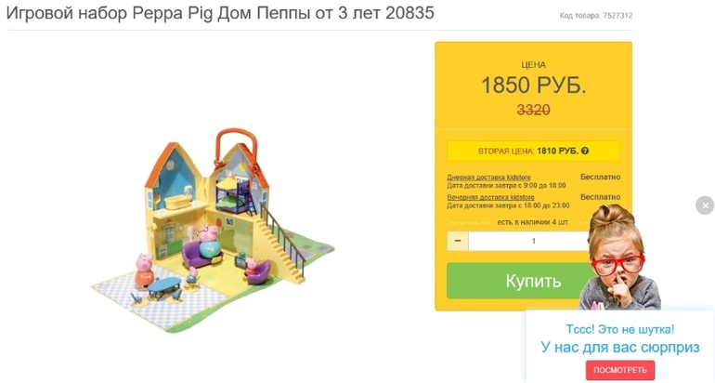Viewport: 715px width, 383px height.
Task: Click the есть в наличии 4 шт. stock text
Action: pos(533,222)
